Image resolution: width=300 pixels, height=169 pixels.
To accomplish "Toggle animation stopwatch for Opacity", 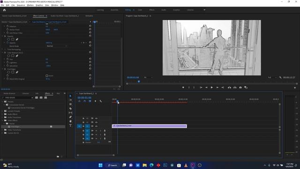I will (7, 43).
